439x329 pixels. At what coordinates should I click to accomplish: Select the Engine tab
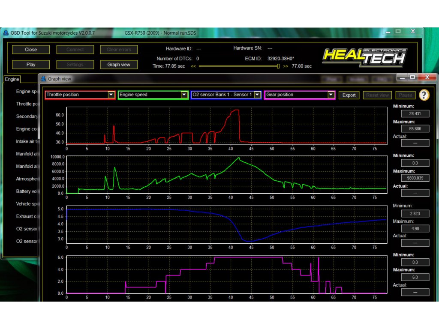(12, 79)
